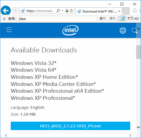Open the Intel hamburger menu

[x=9, y=30]
